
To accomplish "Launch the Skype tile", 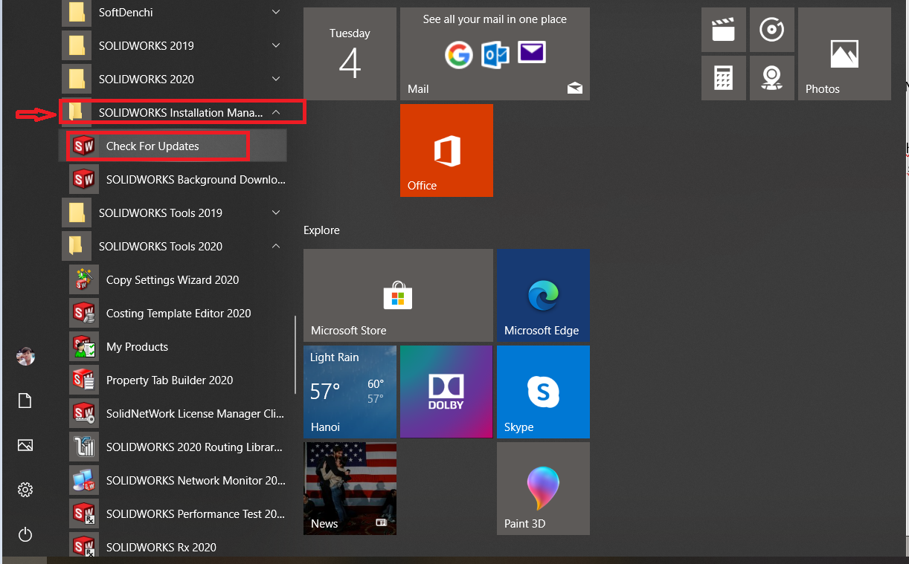I will click(x=543, y=392).
